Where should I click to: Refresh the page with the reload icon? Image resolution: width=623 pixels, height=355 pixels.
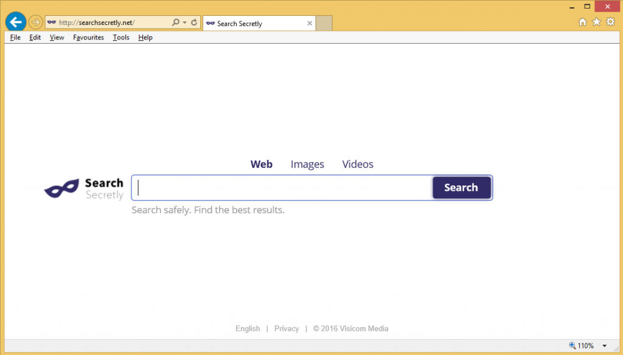[x=194, y=22]
